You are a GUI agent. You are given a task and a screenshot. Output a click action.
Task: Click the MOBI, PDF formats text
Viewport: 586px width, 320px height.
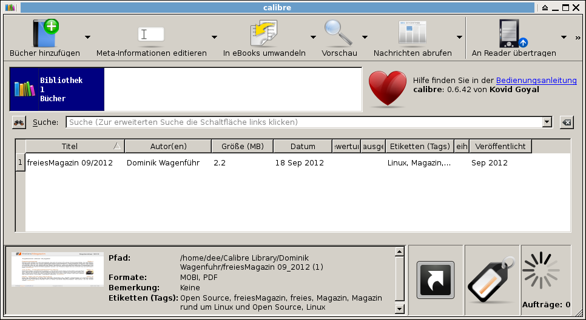(x=199, y=278)
